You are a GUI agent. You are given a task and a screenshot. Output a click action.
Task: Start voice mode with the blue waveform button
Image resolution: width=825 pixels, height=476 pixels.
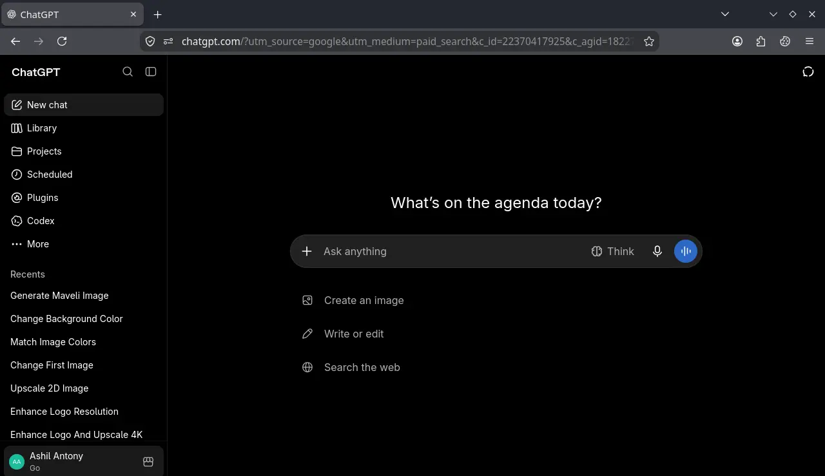(686, 251)
